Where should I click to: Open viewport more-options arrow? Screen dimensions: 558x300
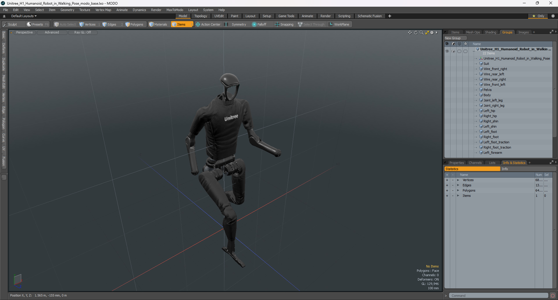coord(437,33)
